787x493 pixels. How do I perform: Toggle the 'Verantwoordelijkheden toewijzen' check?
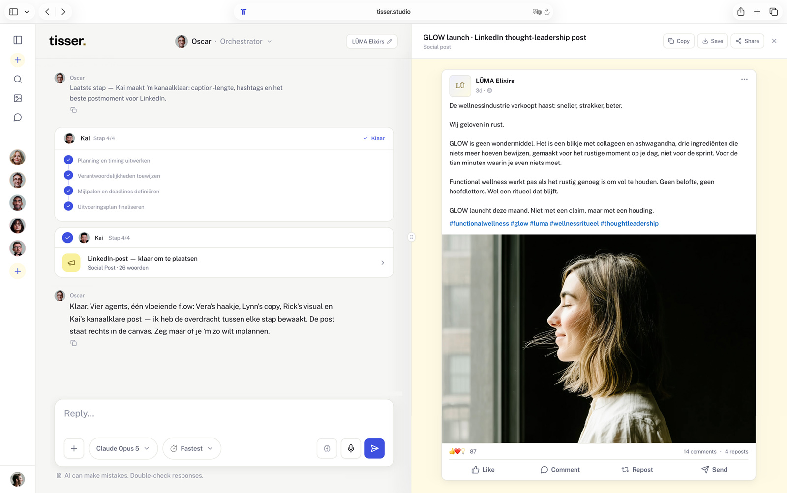(x=68, y=175)
